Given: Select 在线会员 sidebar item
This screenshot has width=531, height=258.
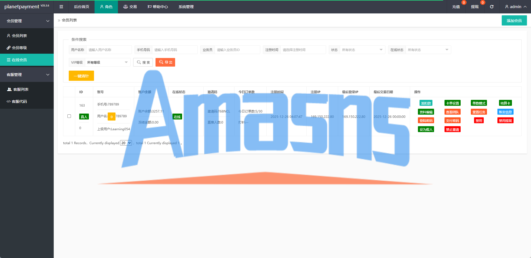Looking at the screenshot, I should click(x=27, y=60).
